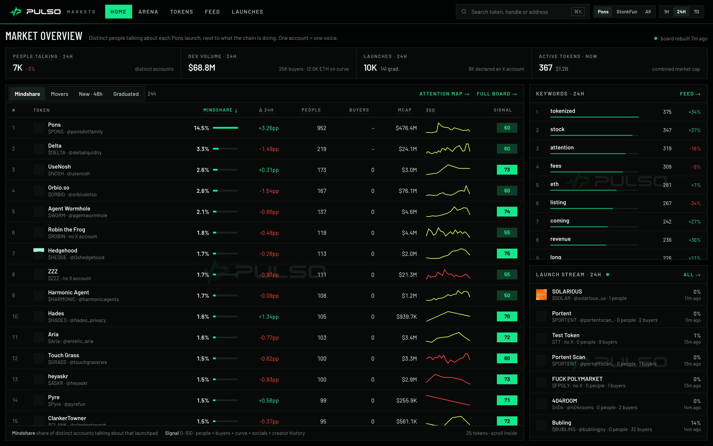This screenshot has width=713, height=446.
Task: Click Pons mindshare progress bar
Action: pyautogui.click(x=225, y=128)
